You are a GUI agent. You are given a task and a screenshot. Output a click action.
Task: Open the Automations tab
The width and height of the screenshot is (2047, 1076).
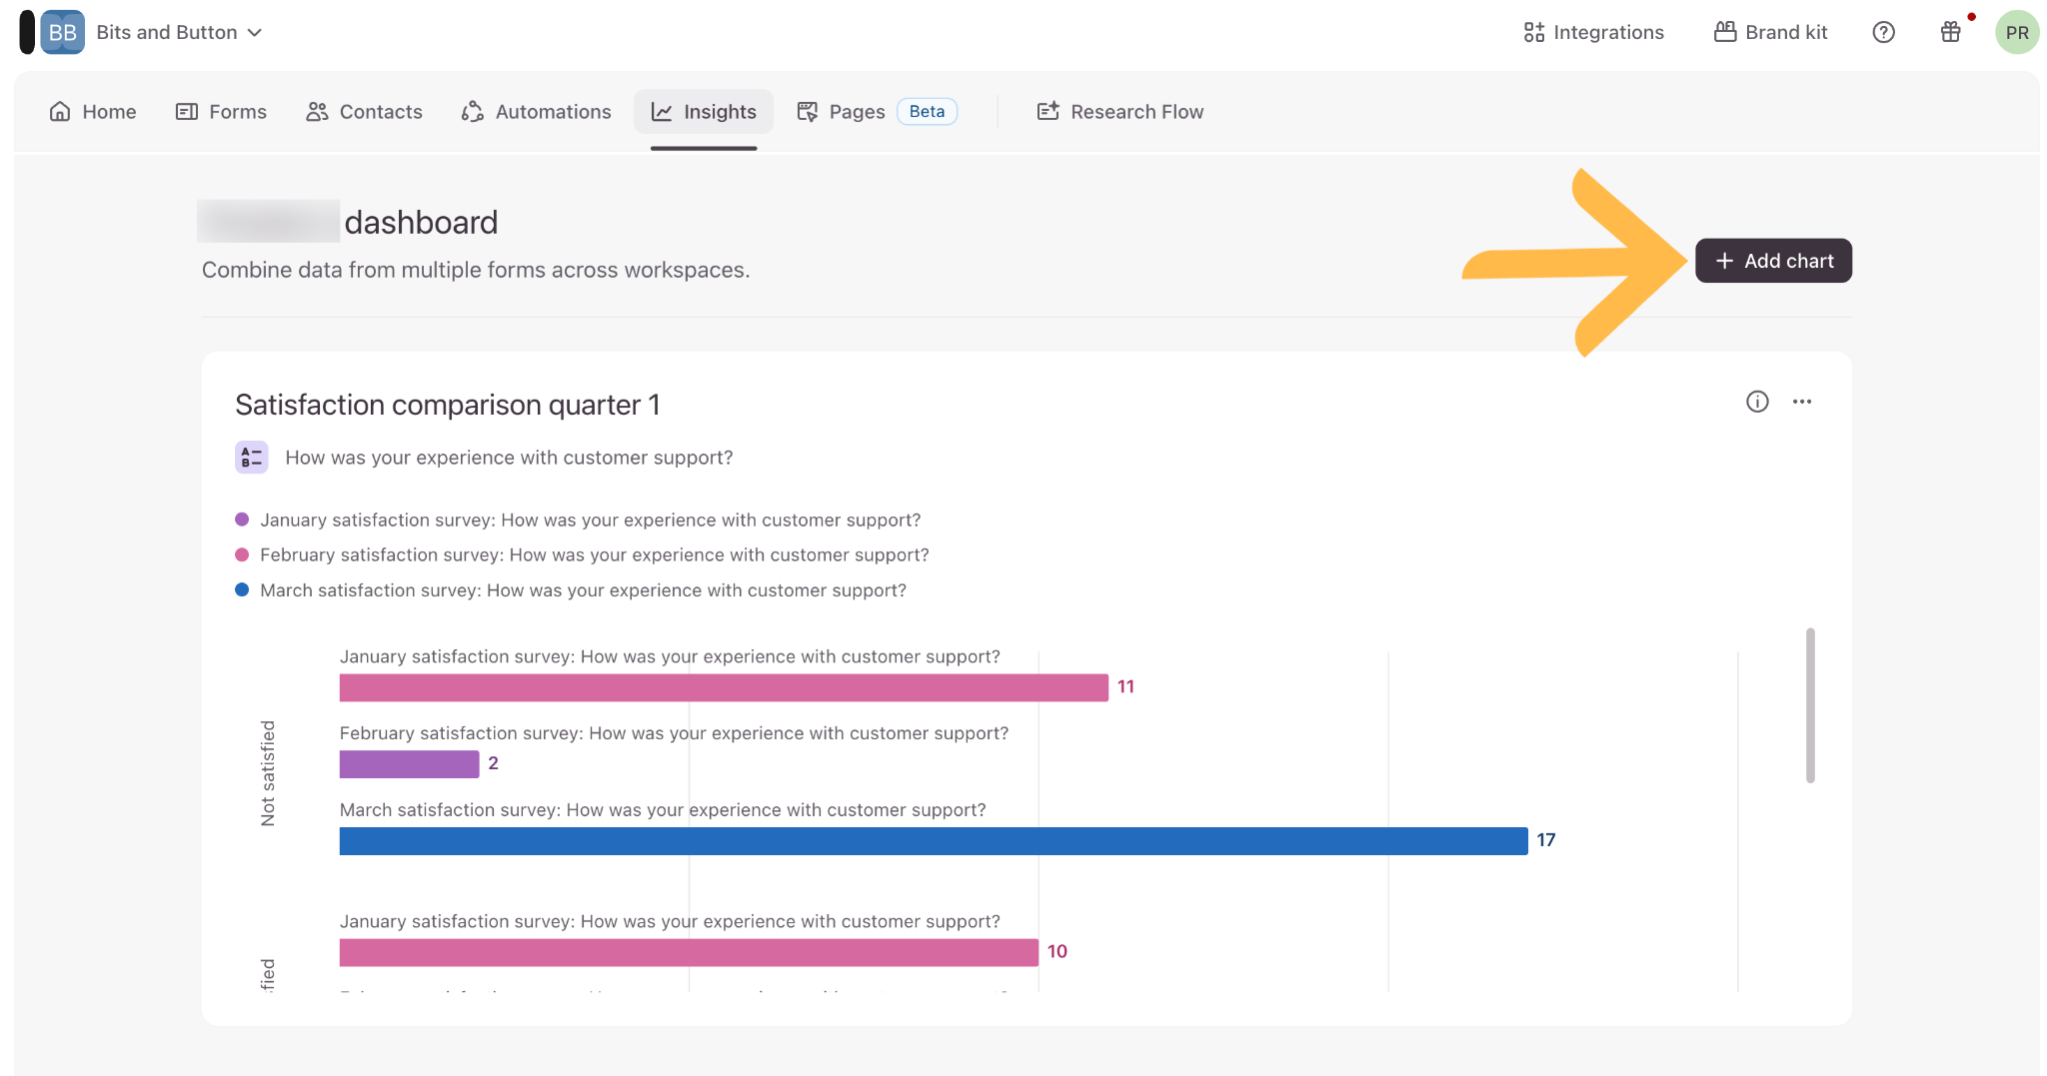pyautogui.click(x=536, y=112)
